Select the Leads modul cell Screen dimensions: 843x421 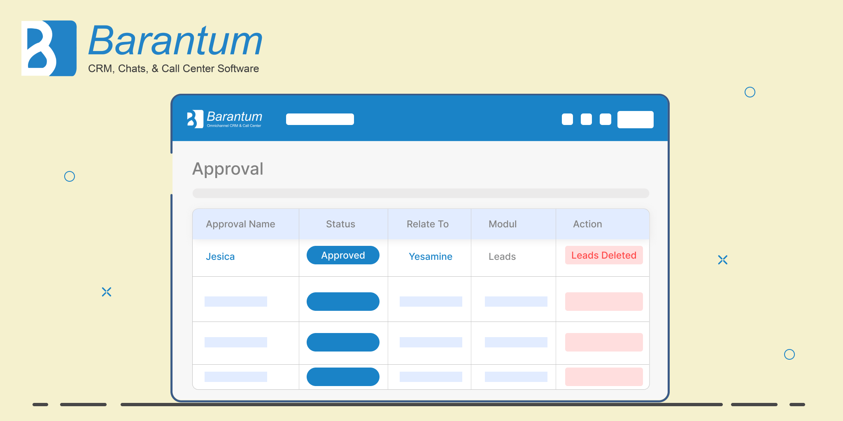click(502, 257)
